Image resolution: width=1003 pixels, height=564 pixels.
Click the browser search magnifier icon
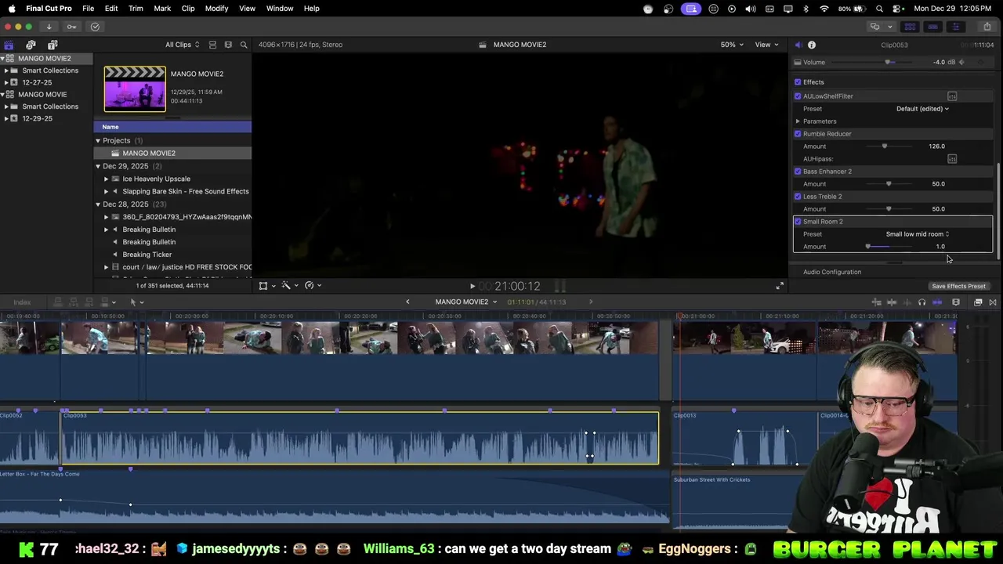pos(244,45)
